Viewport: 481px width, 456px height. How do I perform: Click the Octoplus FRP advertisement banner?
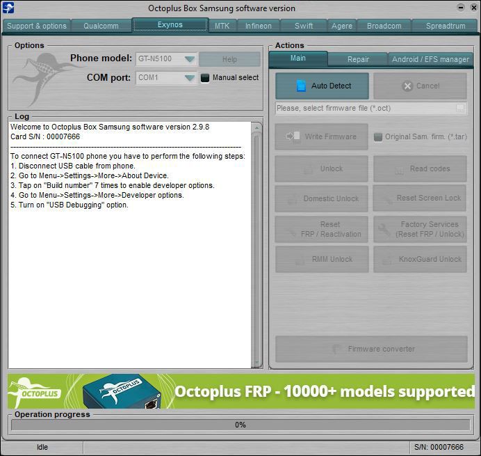click(x=241, y=391)
